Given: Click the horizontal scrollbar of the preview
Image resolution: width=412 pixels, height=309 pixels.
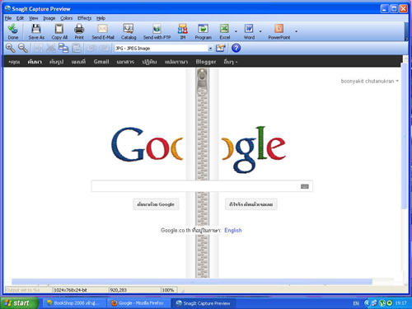Looking at the screenshot, I should pyautogui.click(x=192, y=282).
